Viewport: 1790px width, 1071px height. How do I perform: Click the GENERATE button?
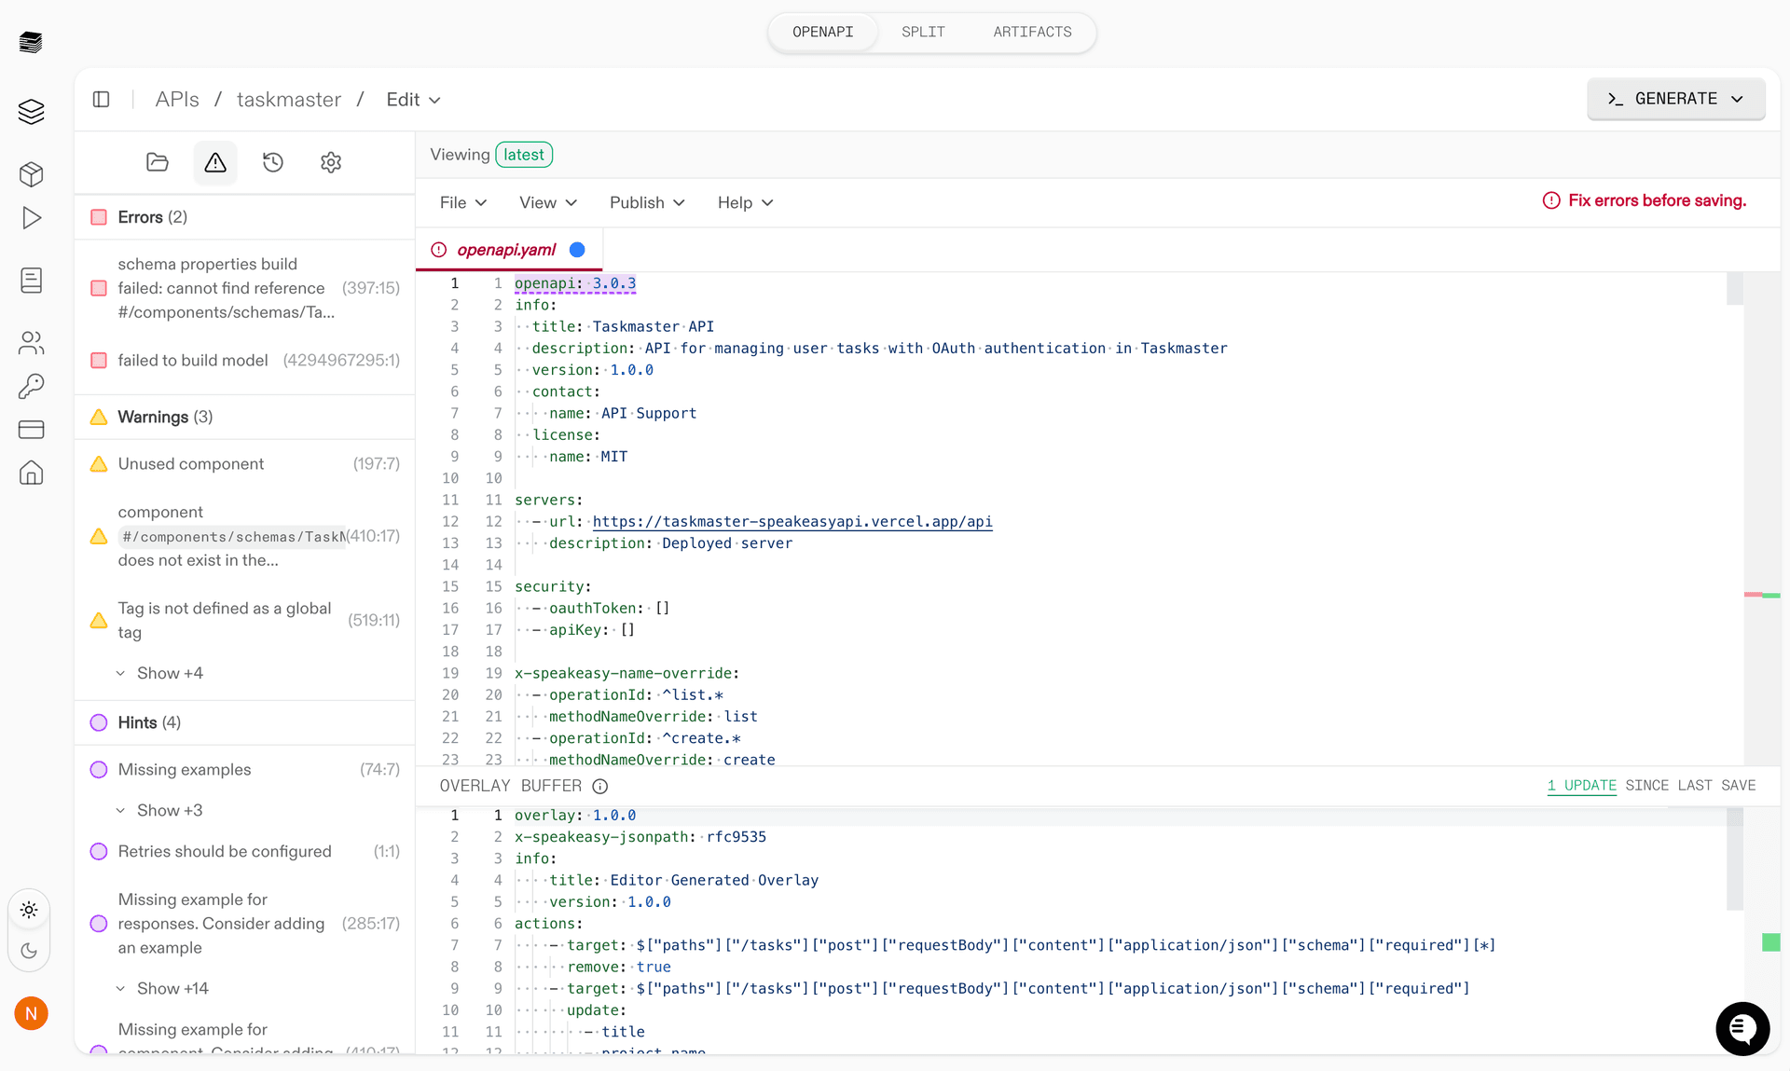point(1669,99)
